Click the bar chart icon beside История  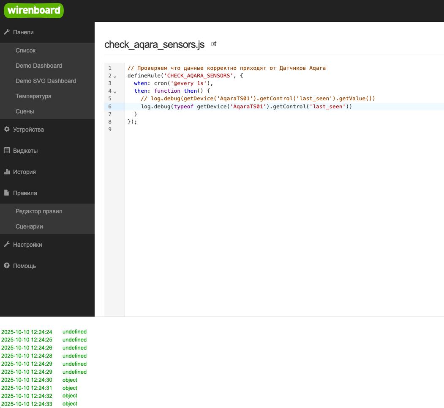click(x=7, y=172)
